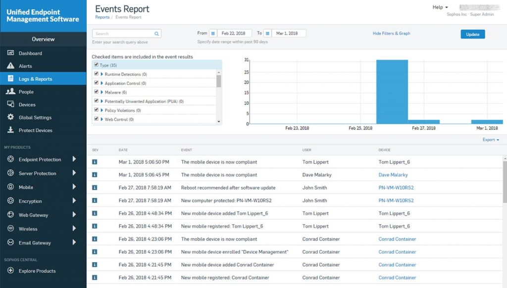Viewport: 507px width, 288px height.
Task: Click the Update button
Action: (x=472, y=34)
